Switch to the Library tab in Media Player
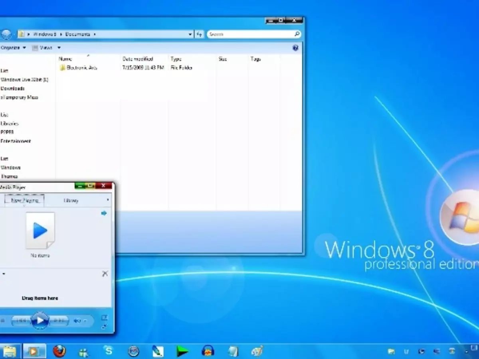The image size is (479, 359). point(71,200)
